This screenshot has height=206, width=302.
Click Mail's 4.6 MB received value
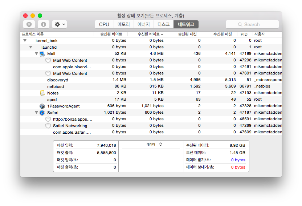(156, 53)
